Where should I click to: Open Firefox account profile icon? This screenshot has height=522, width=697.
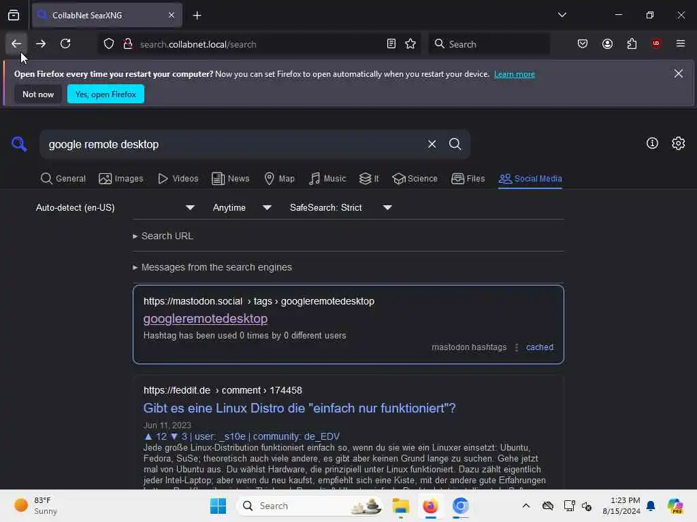[x=607, y=44]
